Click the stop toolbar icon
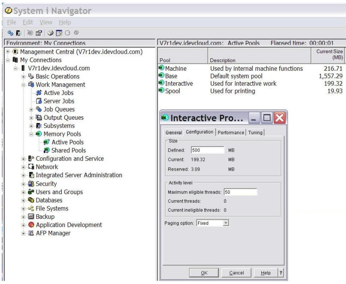The width and height of the screenshot is (346, 284). (x=76, y=33)
